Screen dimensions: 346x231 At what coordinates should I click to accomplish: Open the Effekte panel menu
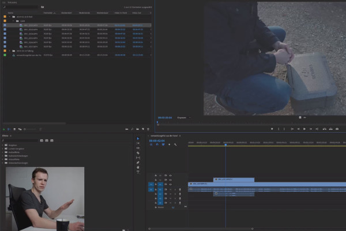10,136
